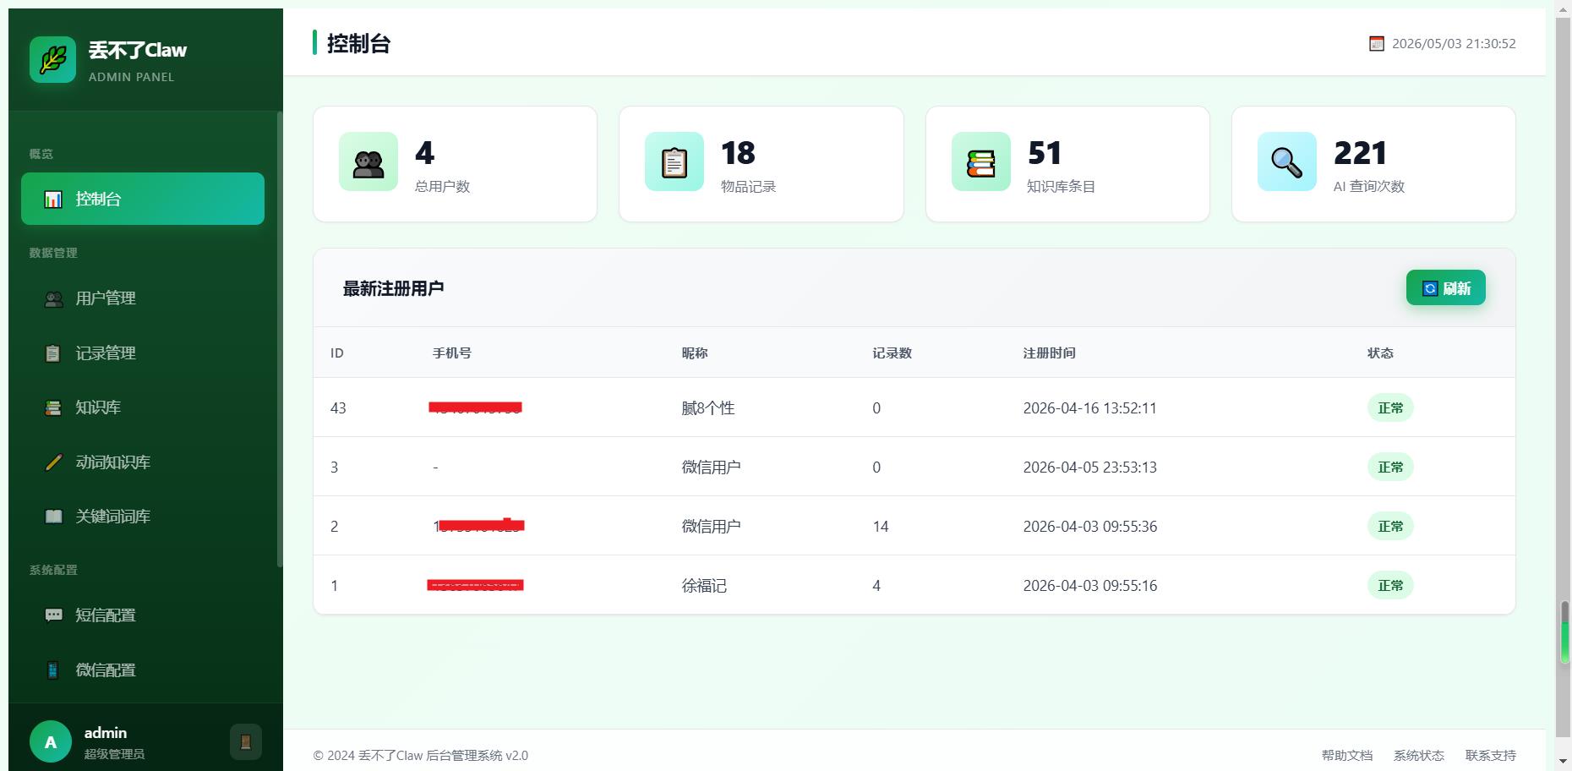
Task: Click the 刷新 refresh button
Action: click(x=1446, y=288)
